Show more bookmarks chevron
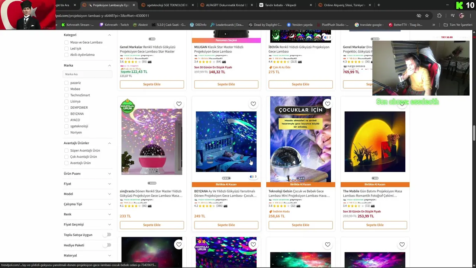Viewport: 476px width, 268px height. (434, 25)
